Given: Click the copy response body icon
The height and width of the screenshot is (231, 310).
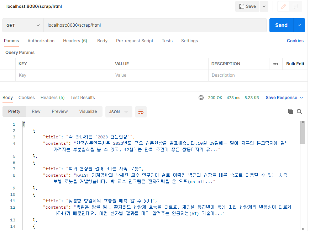Looking at the screenshot, I should click(291, 111).
